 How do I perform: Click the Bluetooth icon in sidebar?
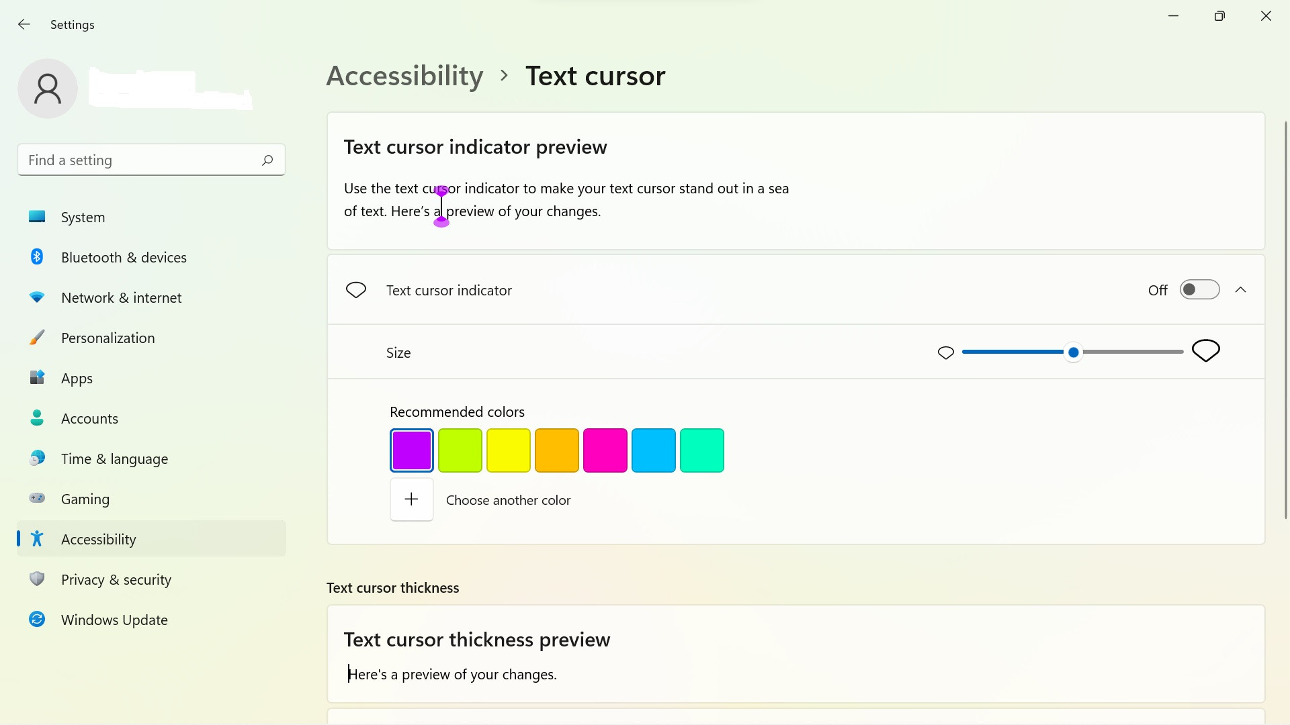[x=37, y=257]
